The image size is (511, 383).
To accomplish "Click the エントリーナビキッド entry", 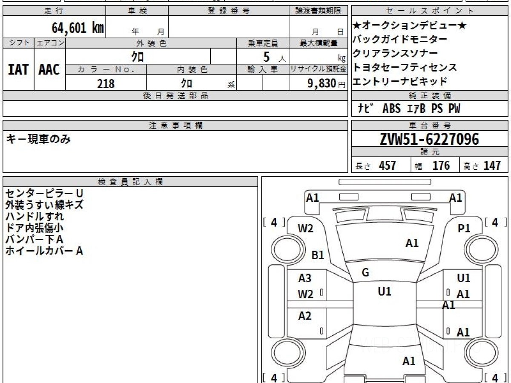I will [400, 81].
